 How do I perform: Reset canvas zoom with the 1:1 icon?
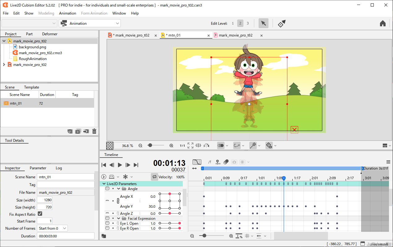(x=182, y=145)
